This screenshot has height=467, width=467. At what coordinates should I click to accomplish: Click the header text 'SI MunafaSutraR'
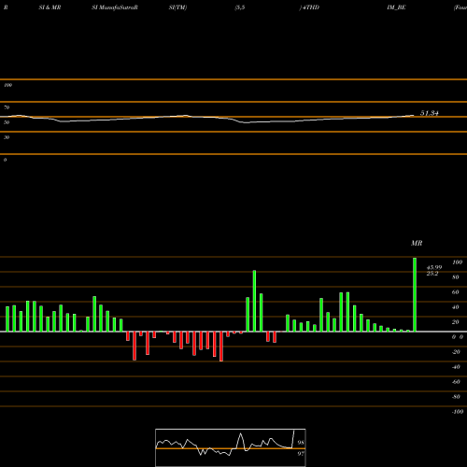(115, 7)
